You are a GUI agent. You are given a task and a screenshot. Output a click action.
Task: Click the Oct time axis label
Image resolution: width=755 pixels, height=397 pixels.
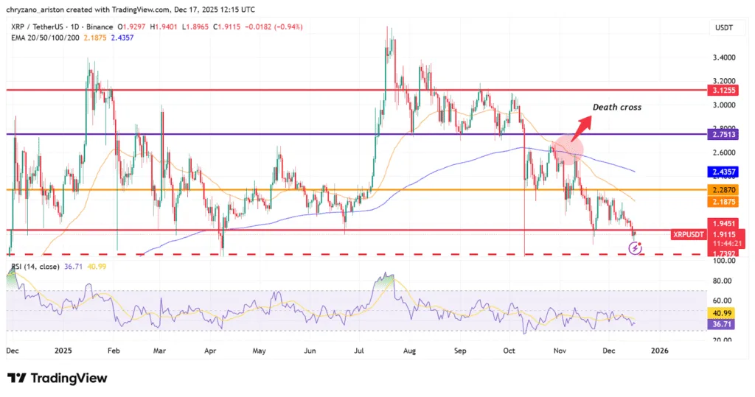(x=509, y=351)
